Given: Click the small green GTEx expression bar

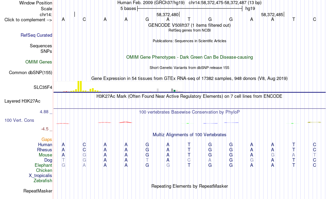Looking at the screenshot, I should [x=174, y=91].
